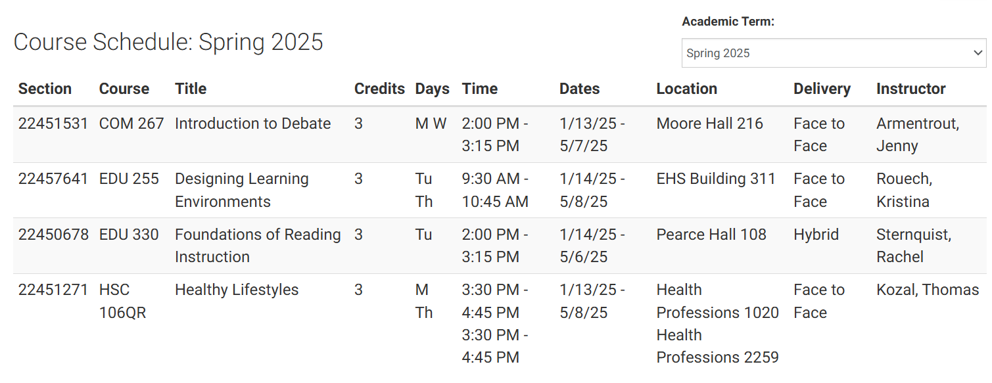
Task: Click course code EDU 255
Action: (x=129, y=179)
